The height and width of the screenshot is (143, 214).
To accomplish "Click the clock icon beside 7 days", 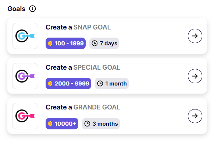I will click(94, 43).
